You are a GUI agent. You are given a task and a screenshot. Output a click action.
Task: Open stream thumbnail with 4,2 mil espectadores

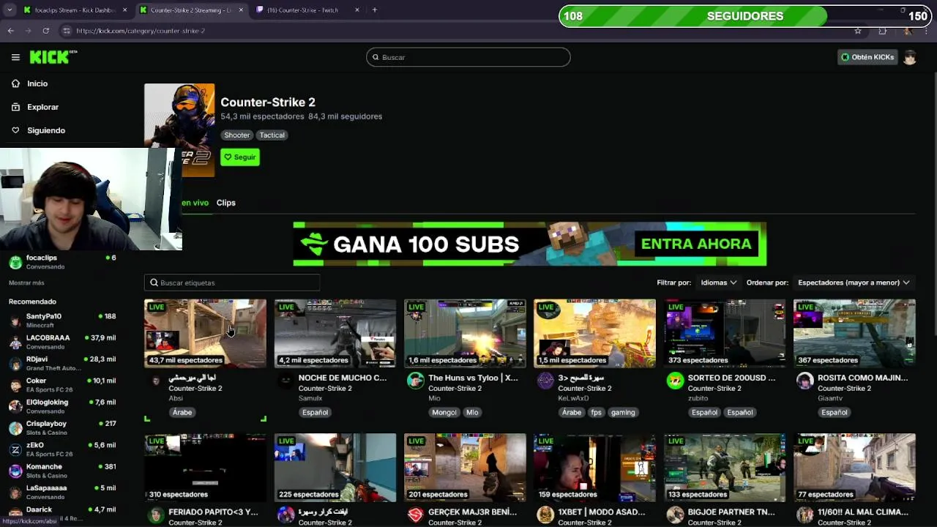click(335, 333)
